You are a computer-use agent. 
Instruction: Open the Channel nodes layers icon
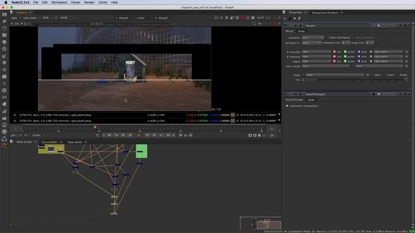pyautogui.click(x=5, y=35)
